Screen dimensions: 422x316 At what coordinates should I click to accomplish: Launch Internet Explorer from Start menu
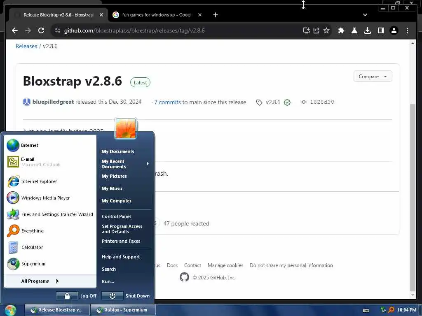tap(50, 181)
